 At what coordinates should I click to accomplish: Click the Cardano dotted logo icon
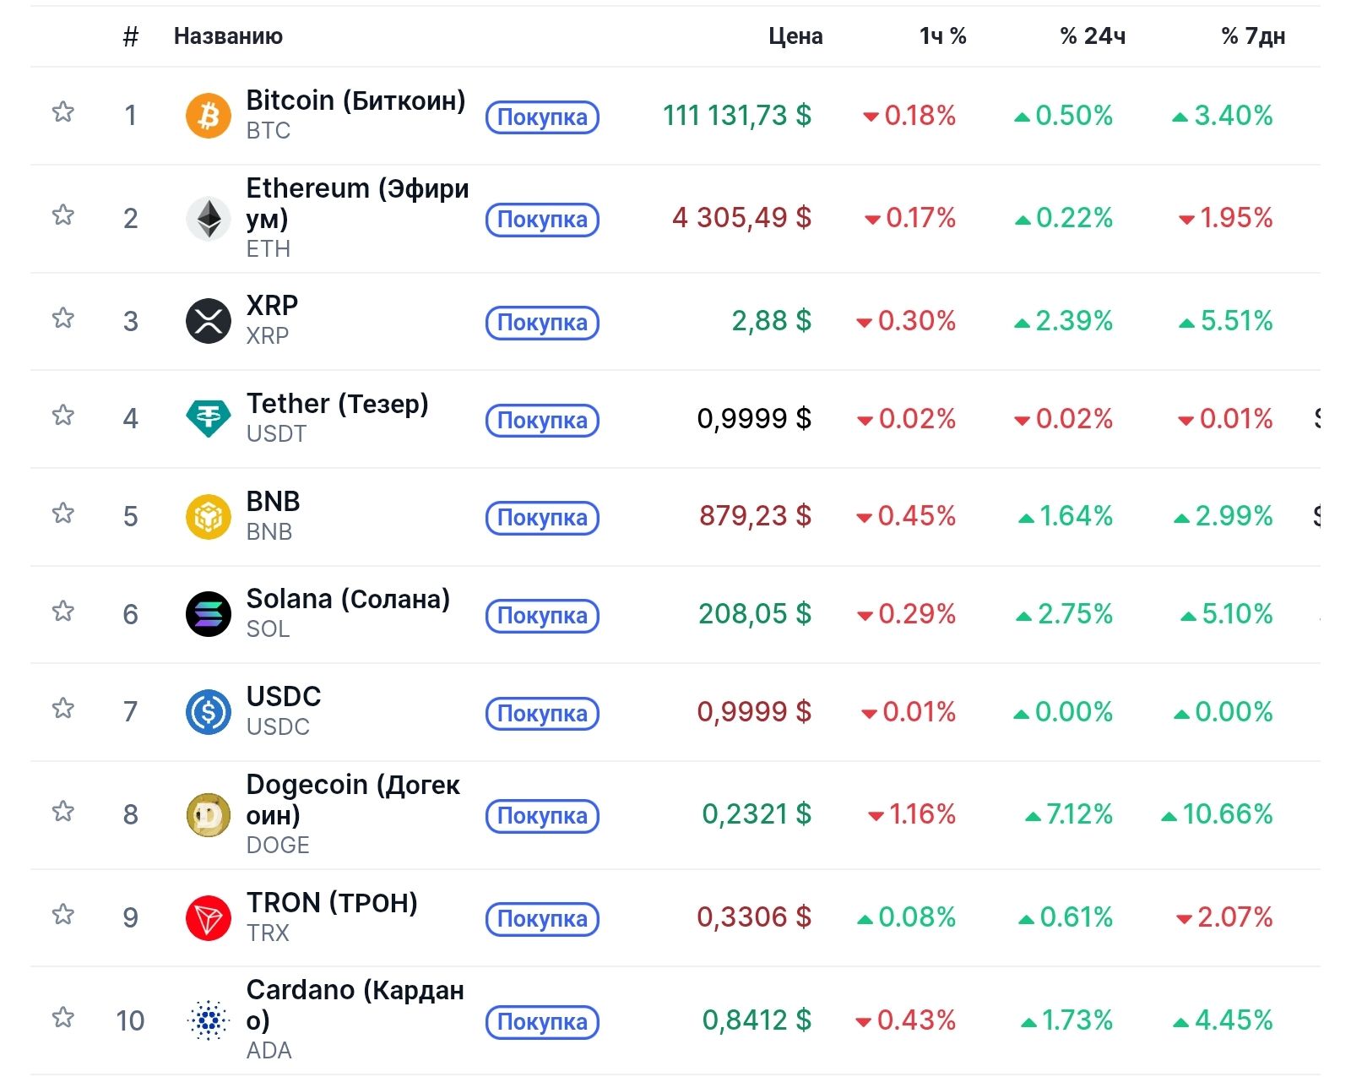[x=208, y=1020]
